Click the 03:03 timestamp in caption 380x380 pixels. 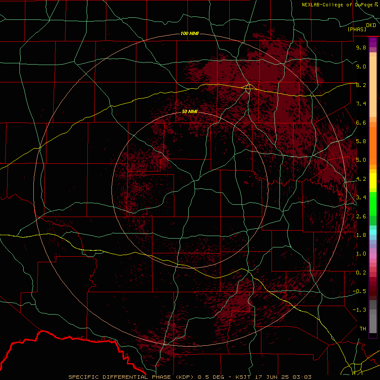pyautogui.click(x=302, y=377)
